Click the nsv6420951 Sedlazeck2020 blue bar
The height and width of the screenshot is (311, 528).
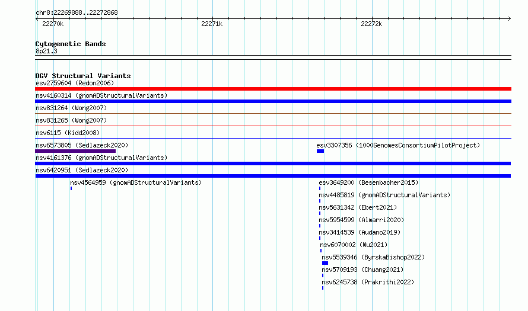(x=273, y=176)
